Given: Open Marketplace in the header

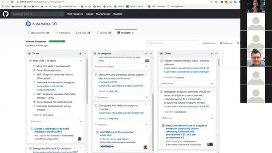Looking at the screenshot, I should [103, 14].
